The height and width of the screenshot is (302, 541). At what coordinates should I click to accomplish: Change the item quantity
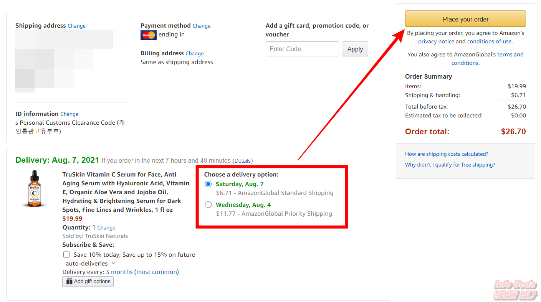click(106, 228)
